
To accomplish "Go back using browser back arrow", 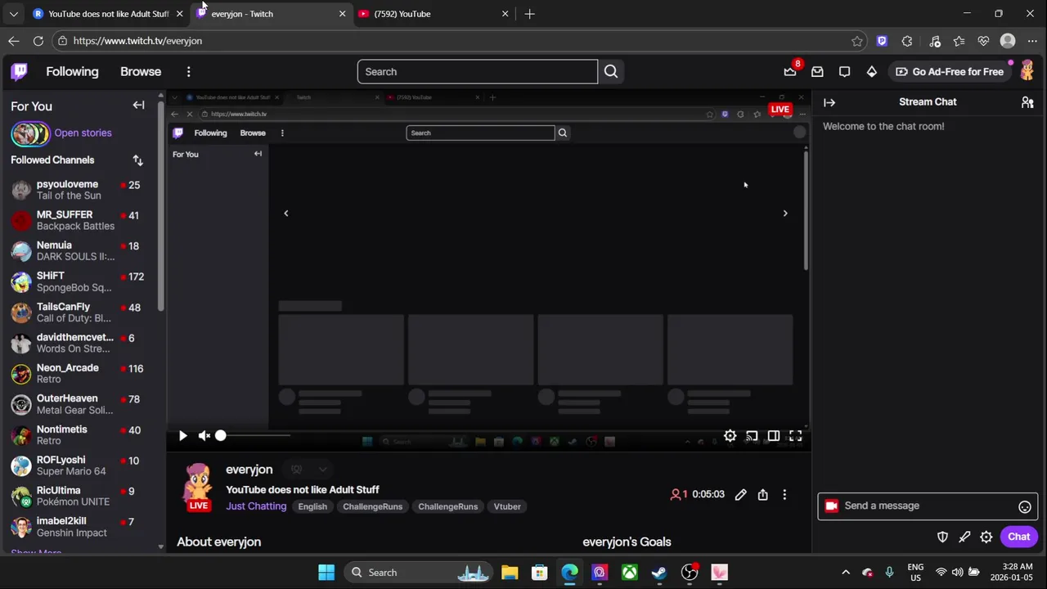I will (14, 41).
